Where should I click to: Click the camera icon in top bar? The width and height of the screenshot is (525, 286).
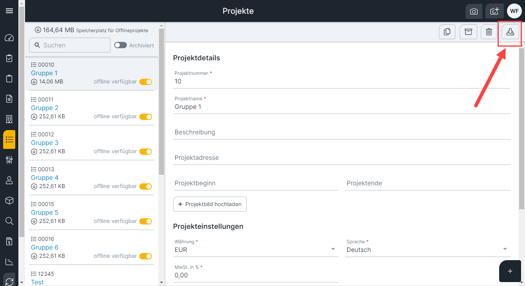[x=474, y=11]
